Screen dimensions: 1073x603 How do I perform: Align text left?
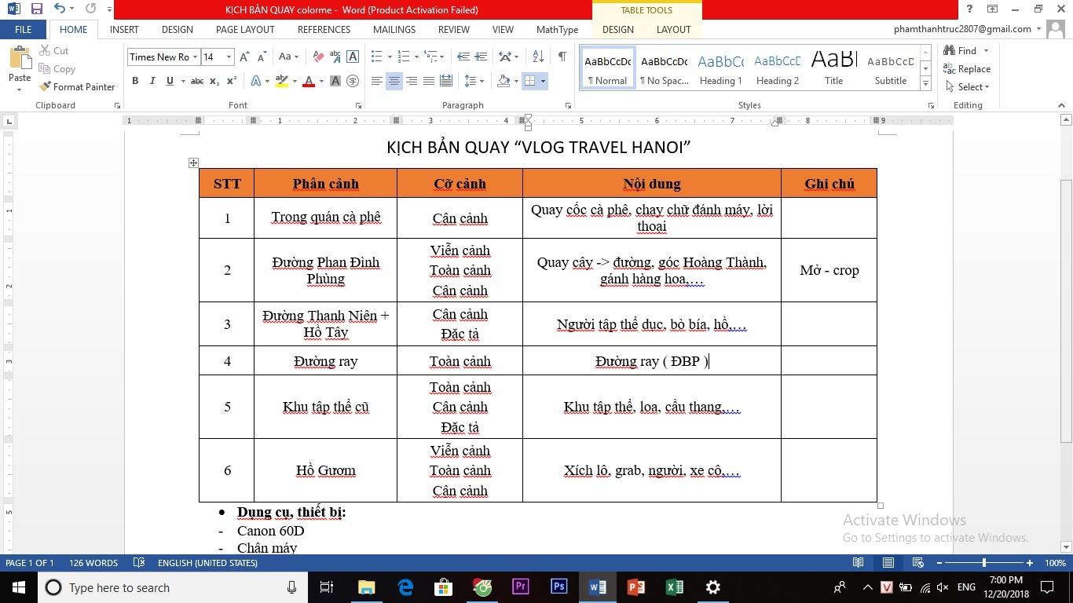[x=377, y=81]
